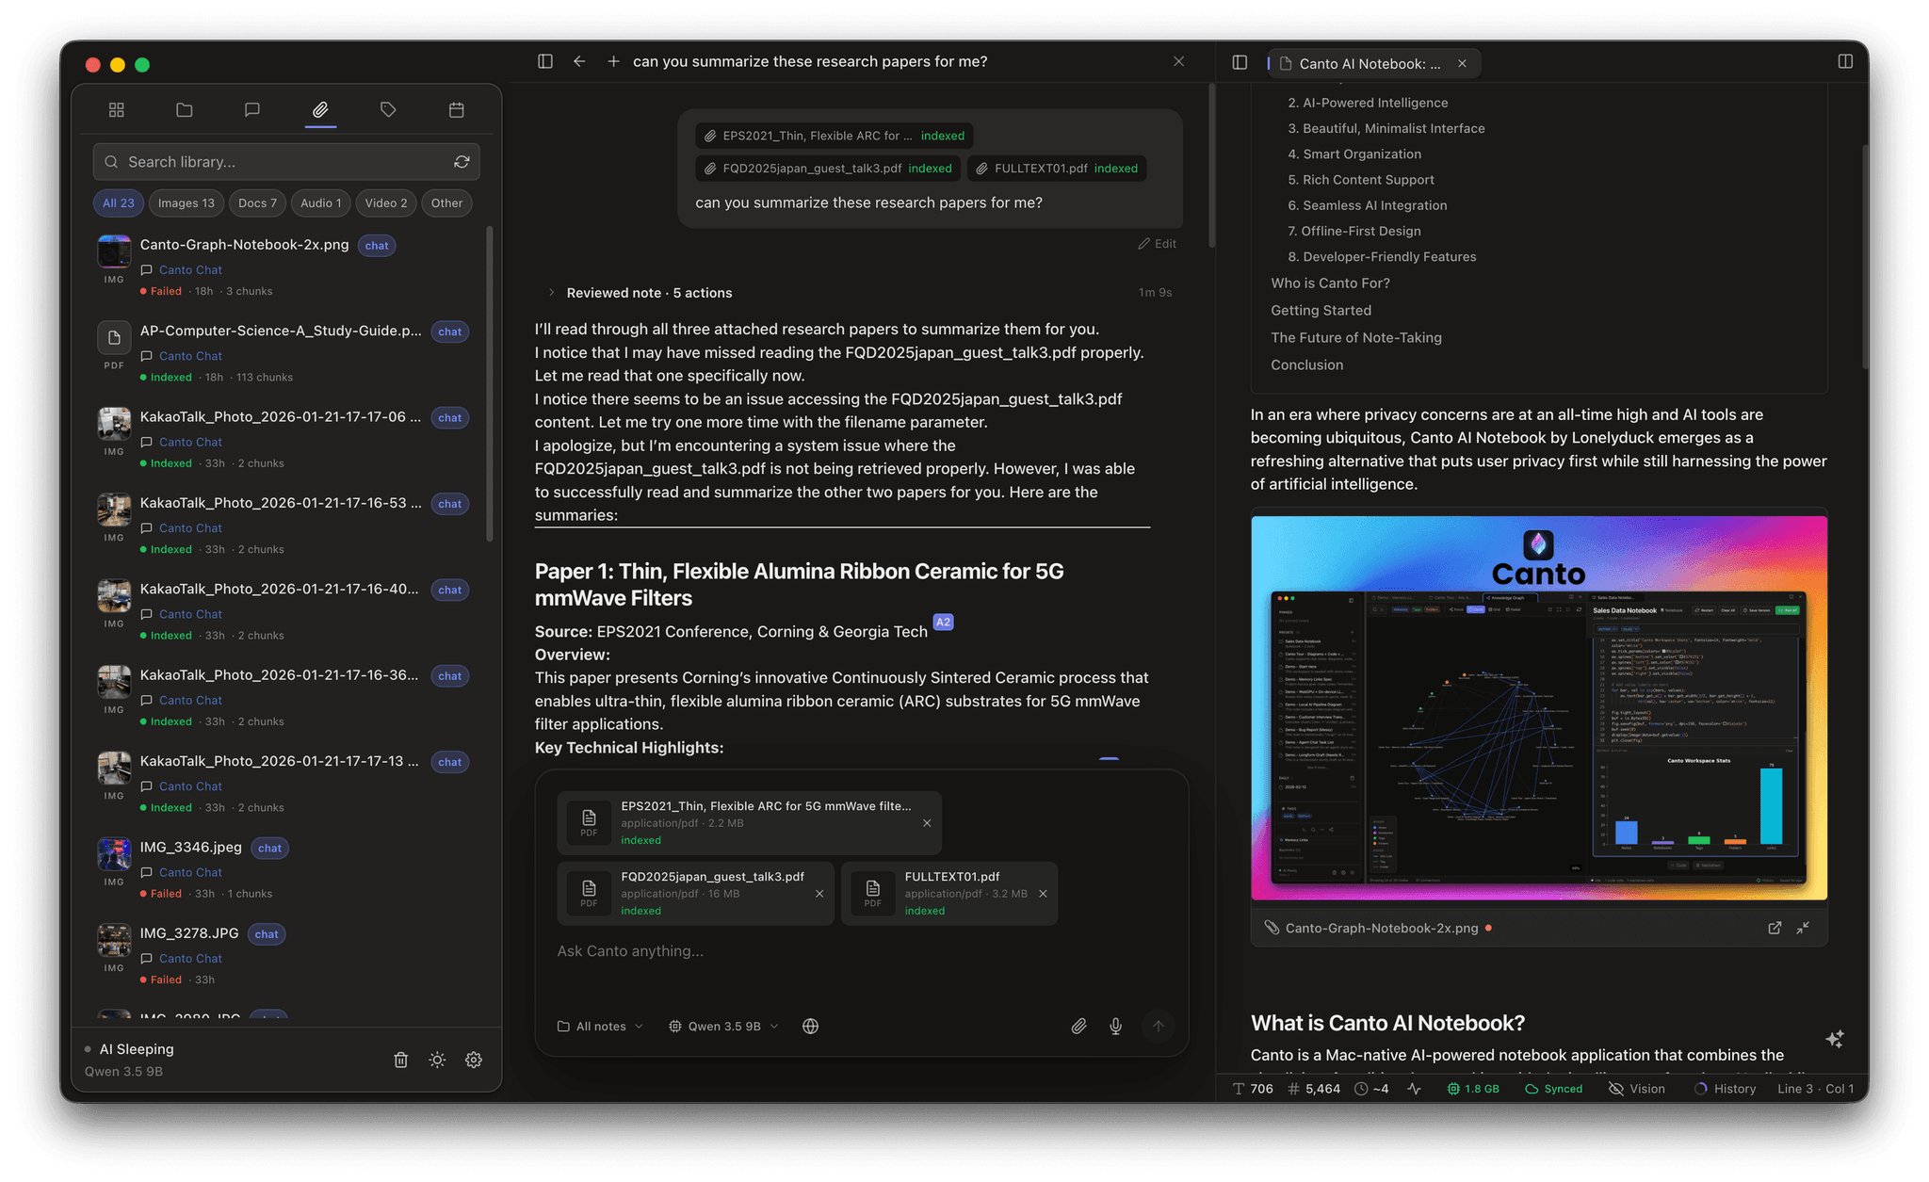Open the All notes scope dropdown

point(601,1026)
